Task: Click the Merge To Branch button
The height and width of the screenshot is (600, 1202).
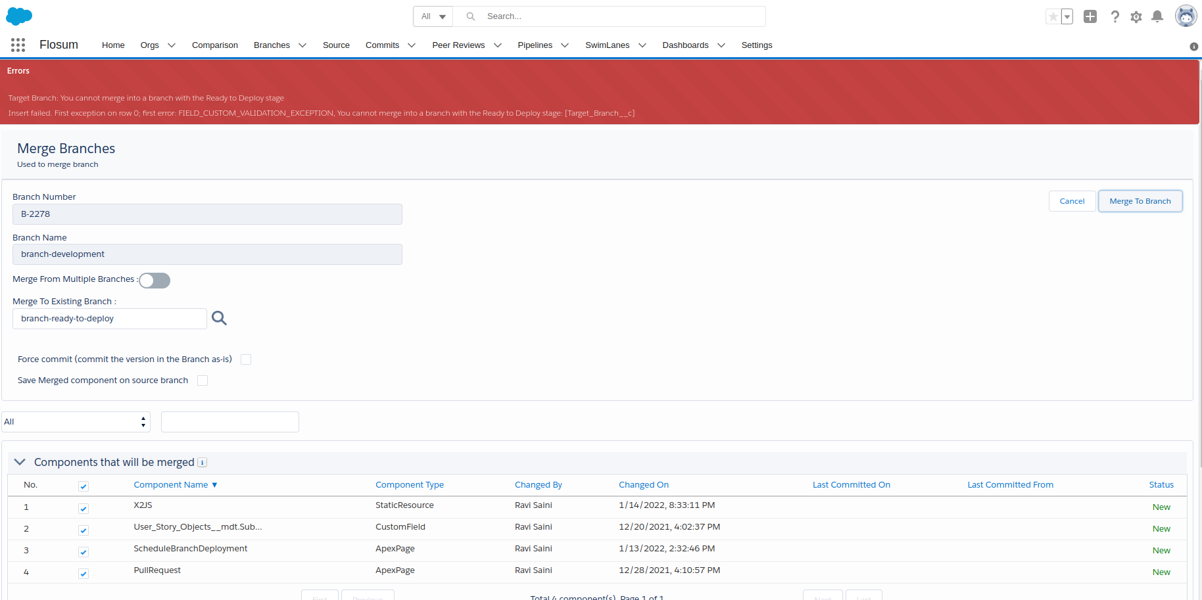Action: point(1140,201)
